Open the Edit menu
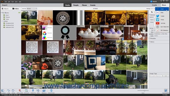 coord(9,2)
